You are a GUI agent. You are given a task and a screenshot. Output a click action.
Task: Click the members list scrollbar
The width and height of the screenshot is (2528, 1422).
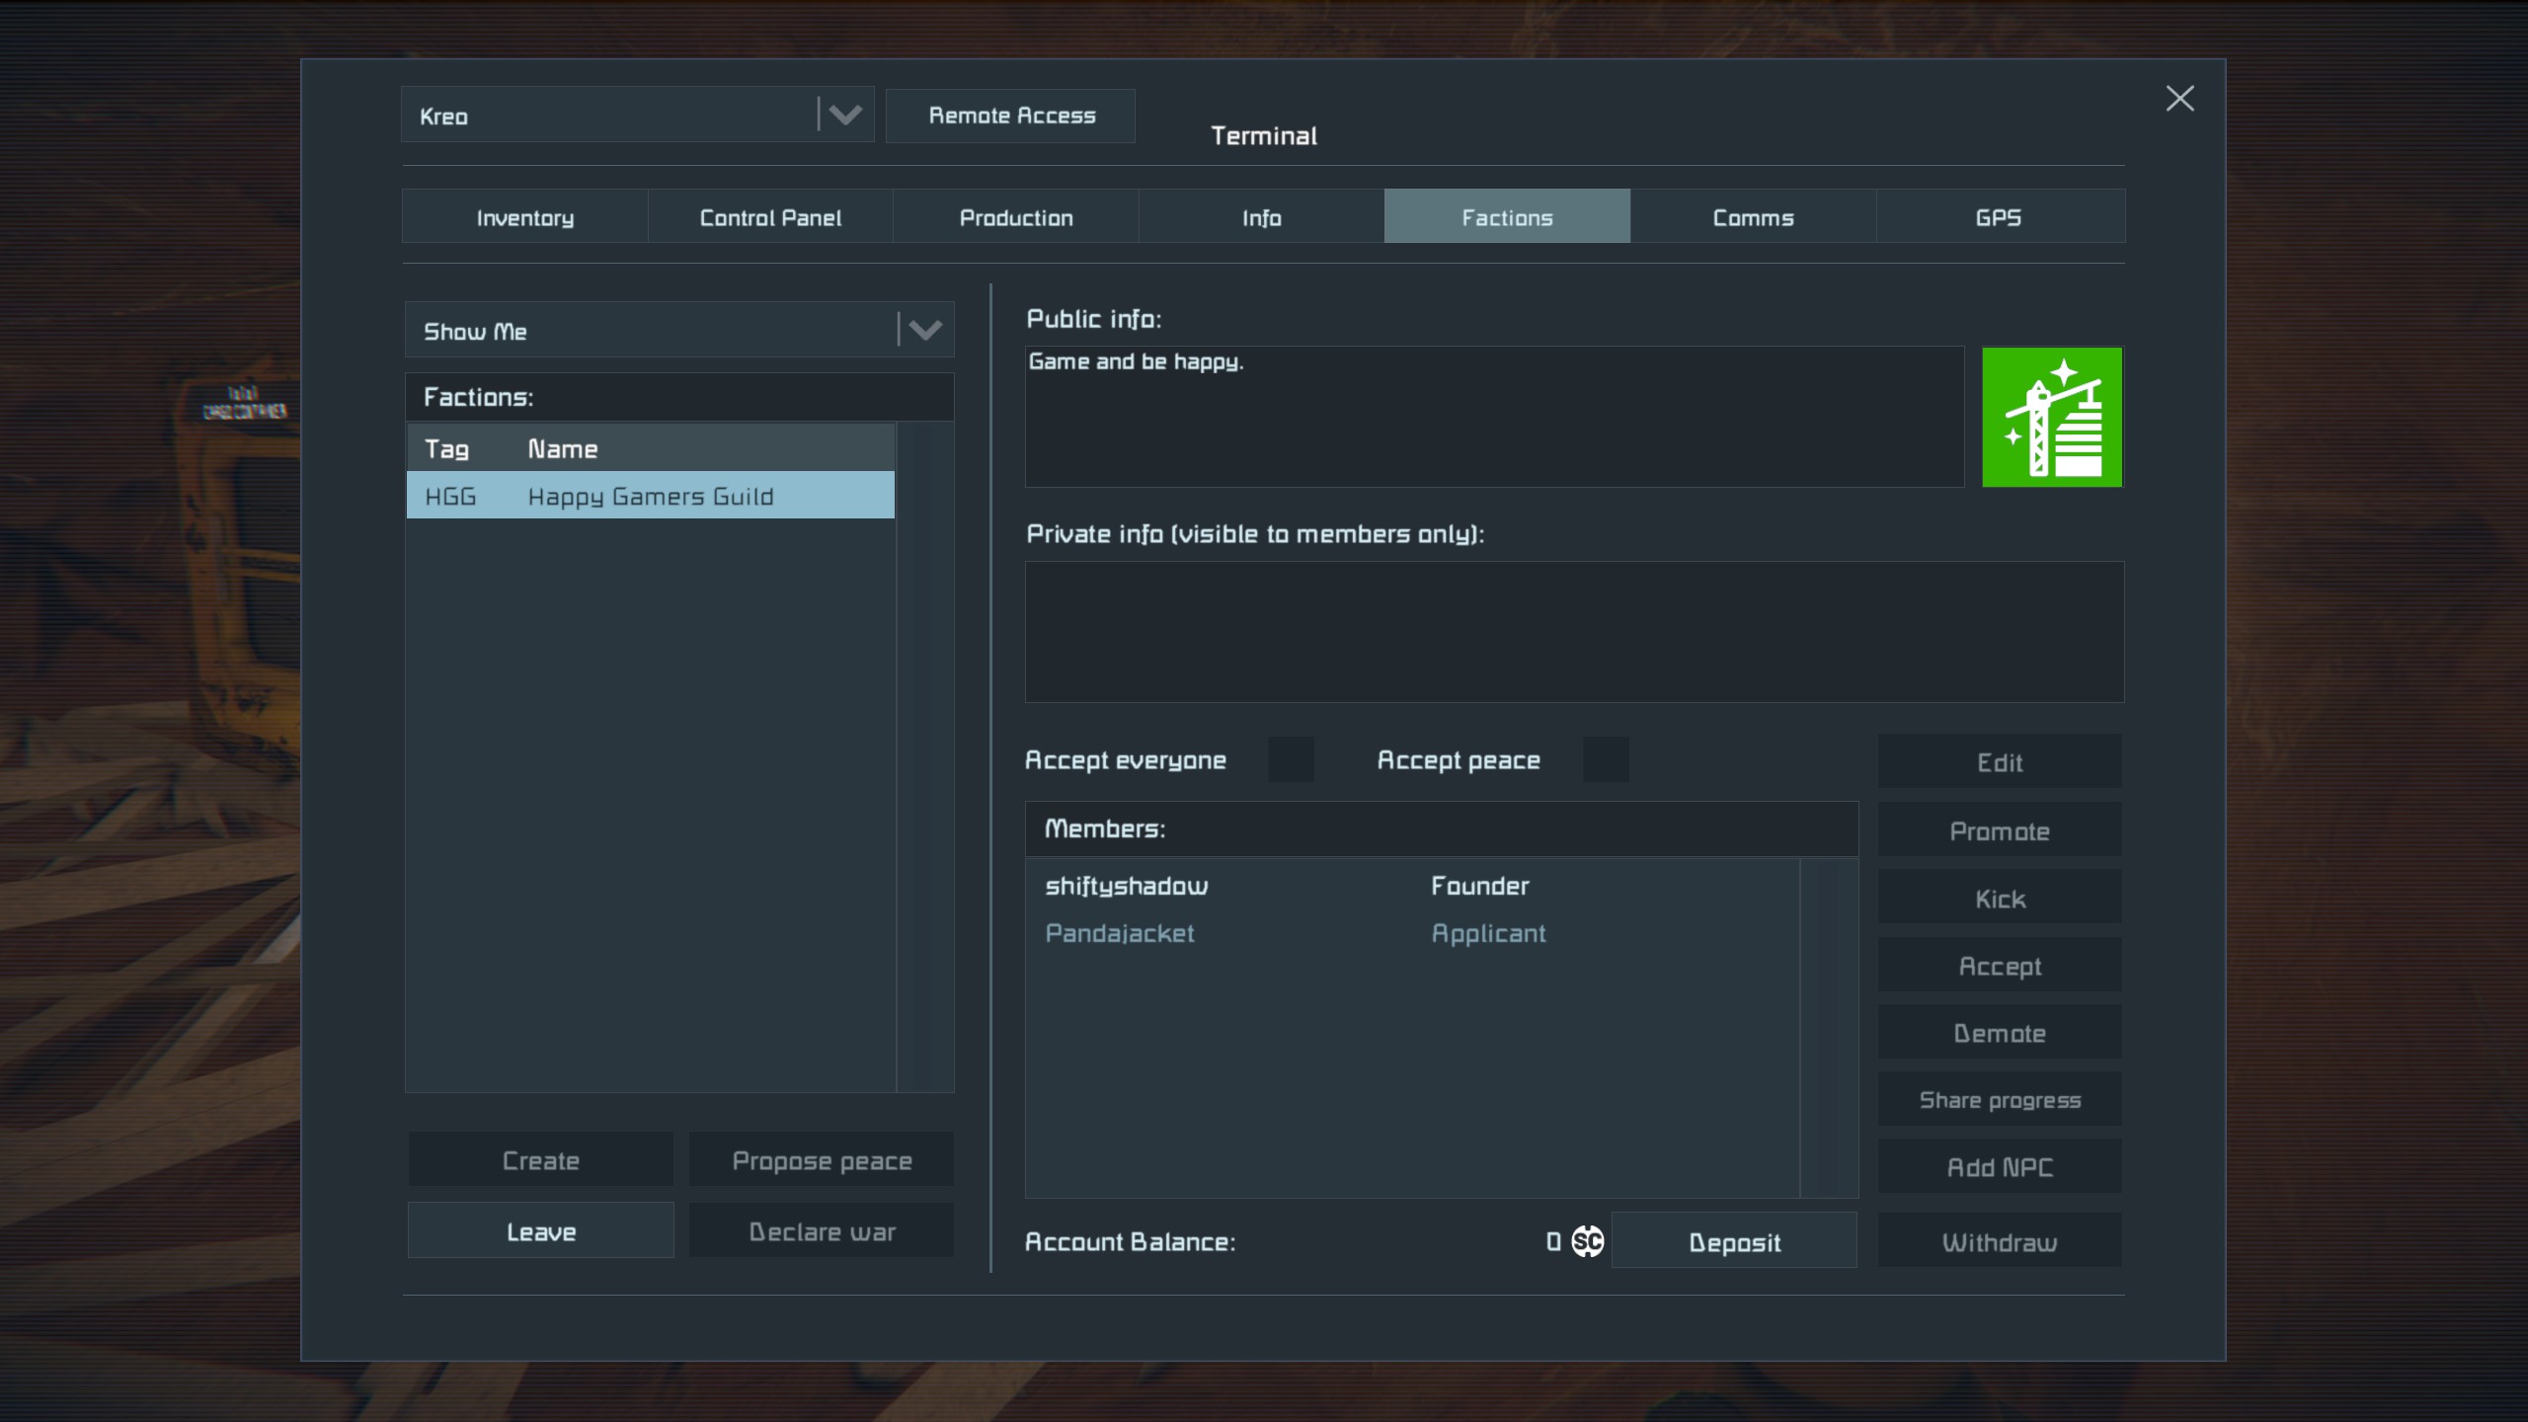point(1829,1027)
